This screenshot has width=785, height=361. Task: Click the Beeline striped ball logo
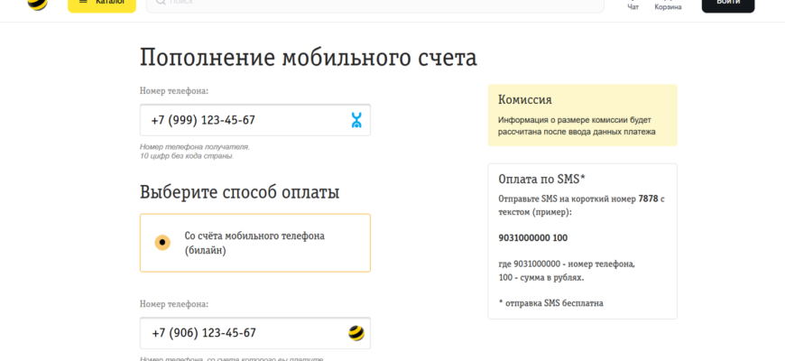(38, 4)
